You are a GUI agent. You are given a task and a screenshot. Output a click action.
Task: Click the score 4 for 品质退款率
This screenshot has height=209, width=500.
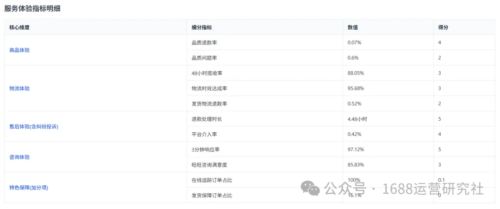(440, 43)
